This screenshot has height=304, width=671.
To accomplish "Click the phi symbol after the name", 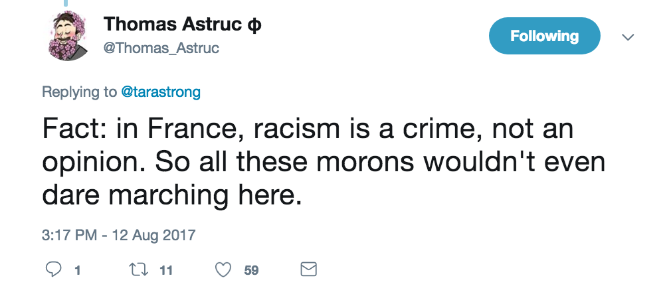I will coord(254,25).
